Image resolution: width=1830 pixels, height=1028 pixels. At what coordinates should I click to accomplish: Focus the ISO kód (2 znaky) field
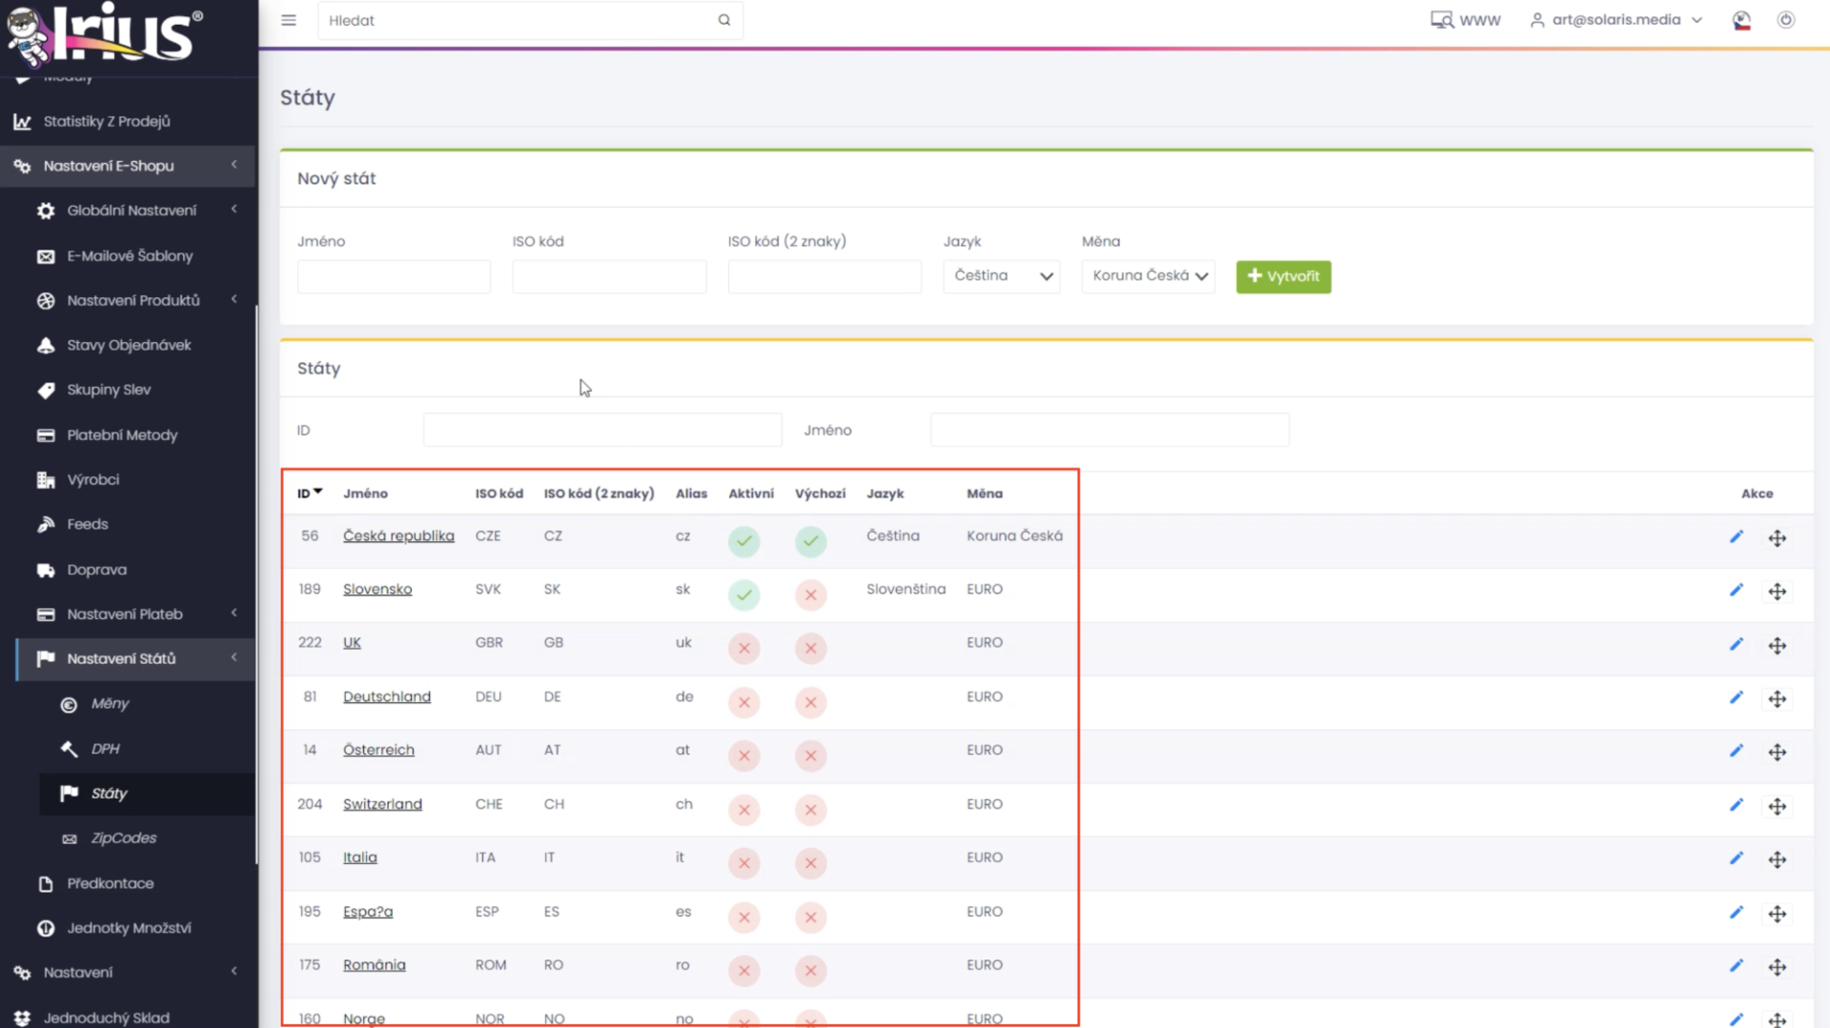pos(824,276)
